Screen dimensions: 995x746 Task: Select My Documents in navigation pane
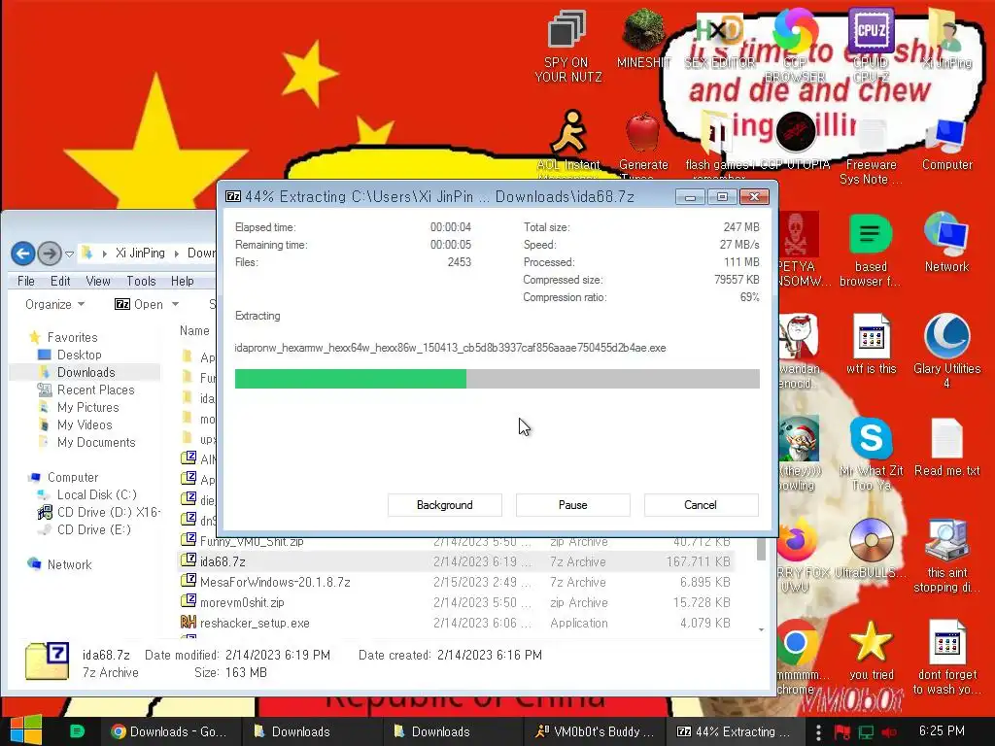pyautogui.click(x=96, y=442)
